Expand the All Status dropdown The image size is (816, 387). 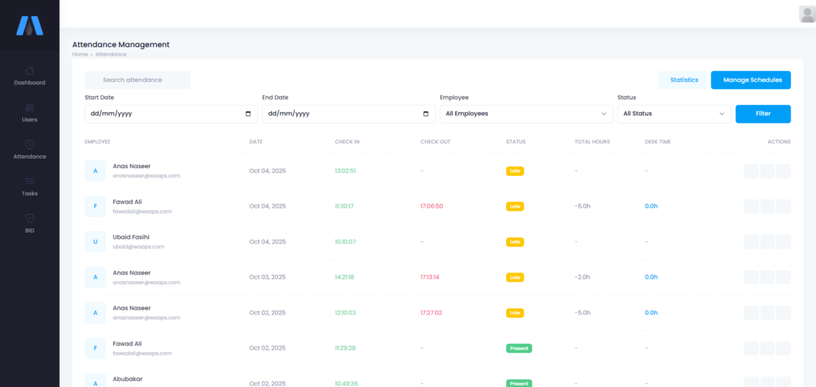coord(674,114)
